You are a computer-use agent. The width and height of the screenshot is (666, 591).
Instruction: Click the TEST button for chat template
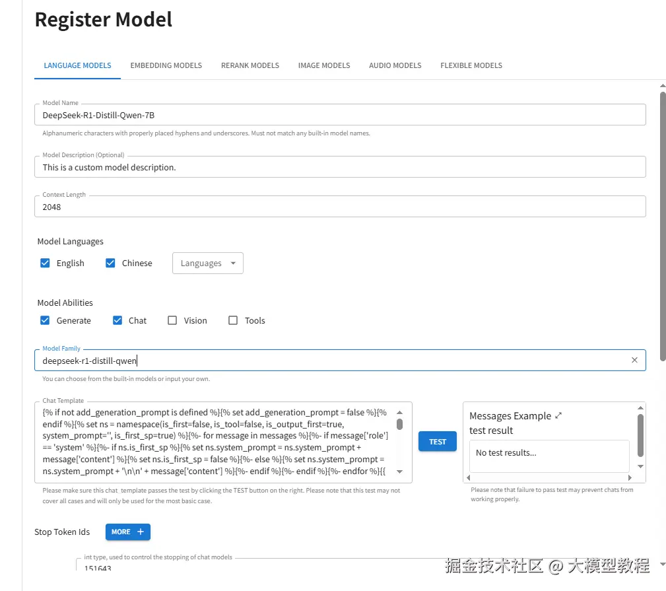pyautogui.click(x=438, y=442)
